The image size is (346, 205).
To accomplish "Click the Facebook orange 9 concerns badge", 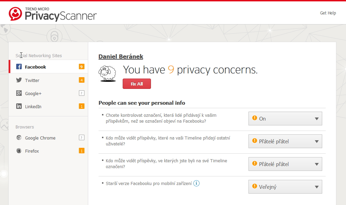I will pyautogui.click(x=81, y=67).
